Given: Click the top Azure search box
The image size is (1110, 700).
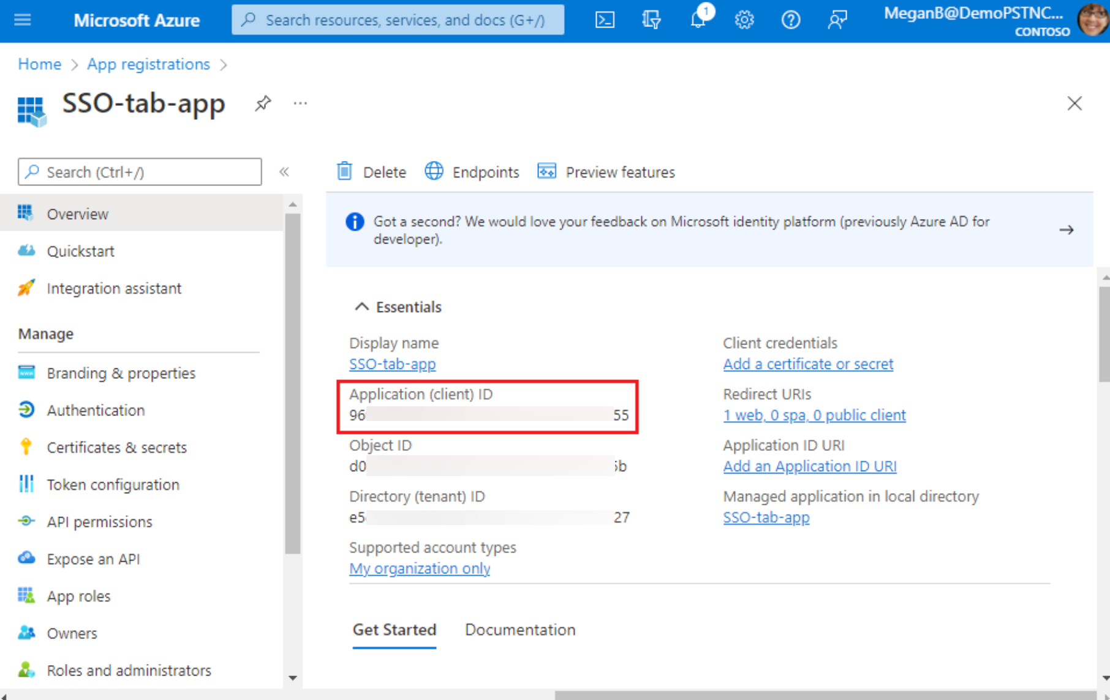Looking at the screenshot, I should click(x=398, y=20).
